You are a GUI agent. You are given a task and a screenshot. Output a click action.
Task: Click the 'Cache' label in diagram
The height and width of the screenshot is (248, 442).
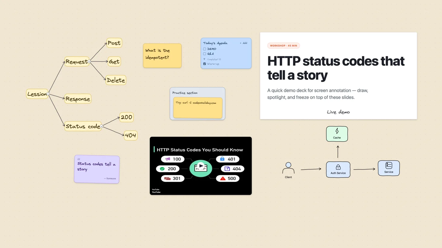(337, 138)
